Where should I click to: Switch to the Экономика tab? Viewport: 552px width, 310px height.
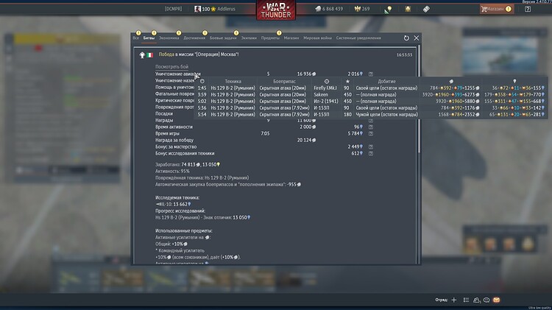169,38
